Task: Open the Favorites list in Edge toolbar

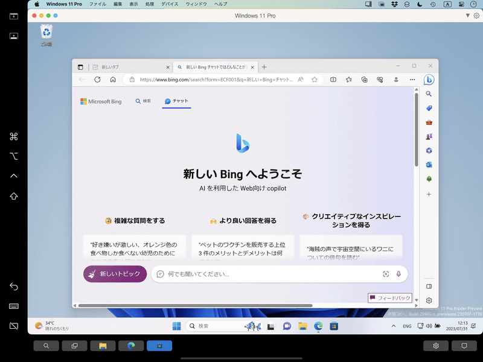Action: click(x=349, y=80)
